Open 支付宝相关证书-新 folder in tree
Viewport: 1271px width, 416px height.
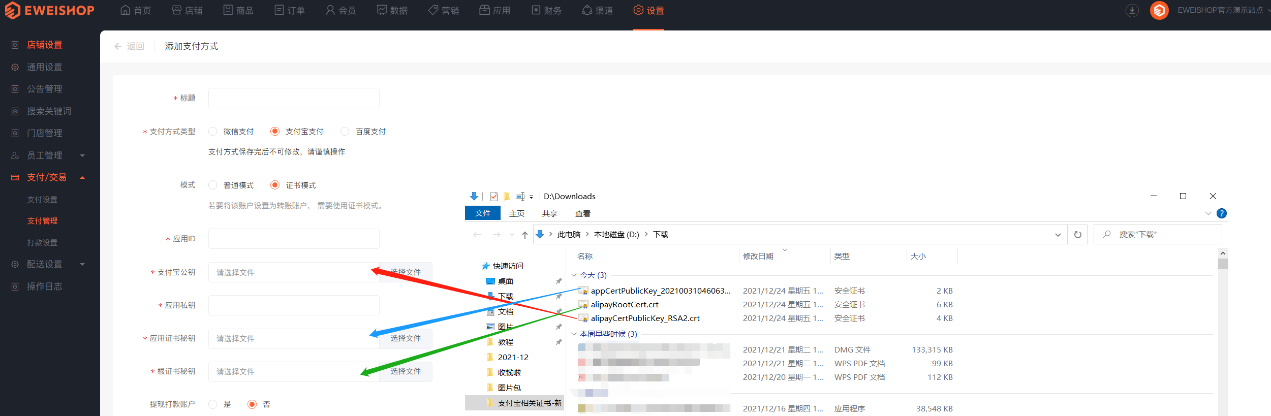click(x=530, y=403)
